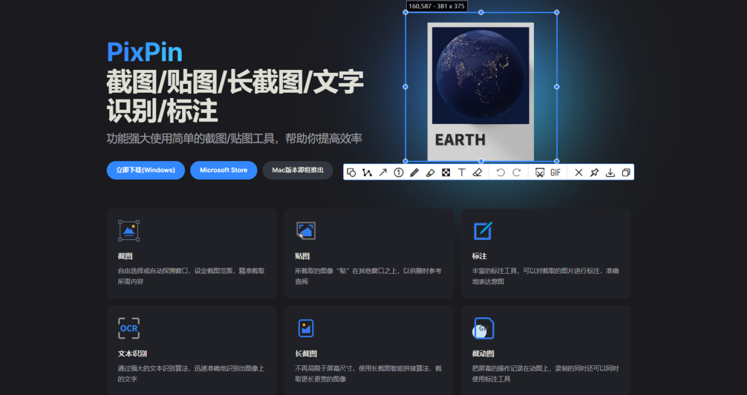Click the 截图 card title
This screenshot has width=747, height=395.
click(125, 256)
